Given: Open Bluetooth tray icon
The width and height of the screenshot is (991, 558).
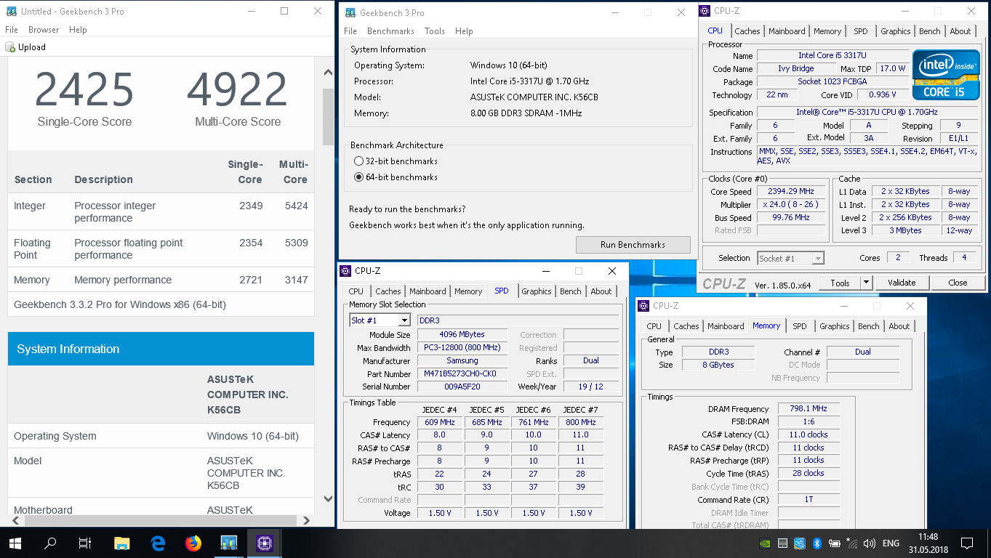Looking at the screenshot, I should click(x=817, y=543).
